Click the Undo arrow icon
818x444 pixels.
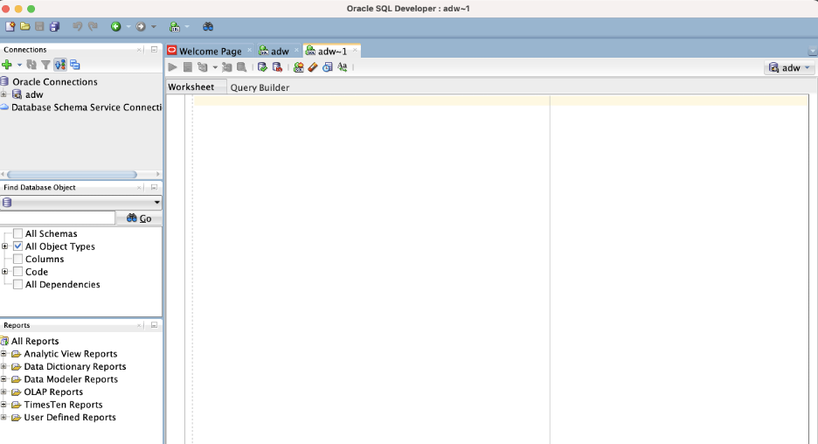pos(77,26)
